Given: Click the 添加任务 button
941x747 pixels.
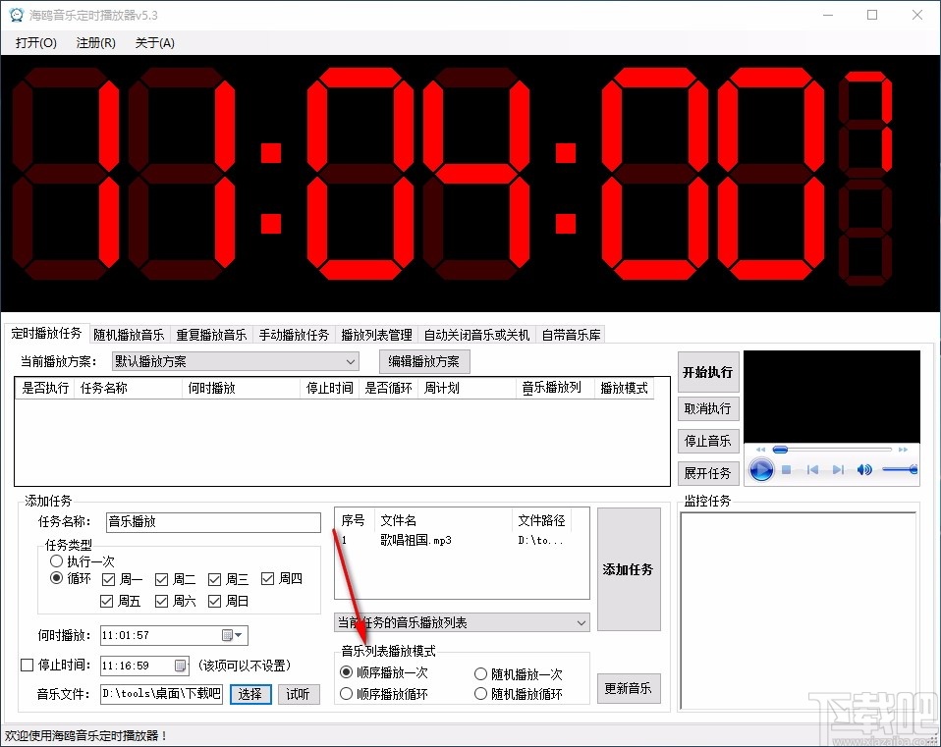Looking at the screenshot, I should click(629, 569).
